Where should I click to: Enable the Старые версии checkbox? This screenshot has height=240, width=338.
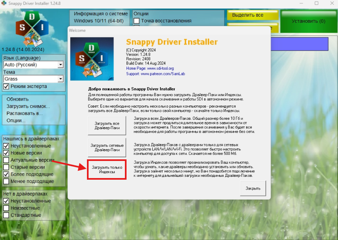click(6, 167)
